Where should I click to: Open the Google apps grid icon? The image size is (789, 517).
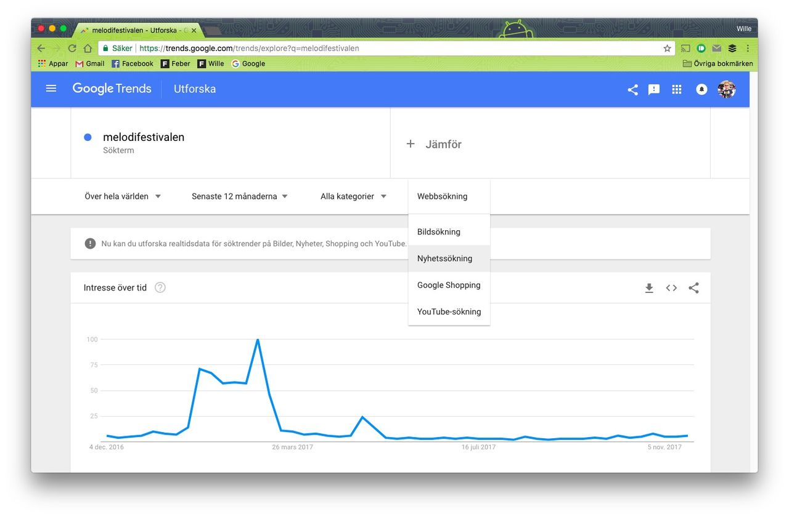[x=677, y=89]
